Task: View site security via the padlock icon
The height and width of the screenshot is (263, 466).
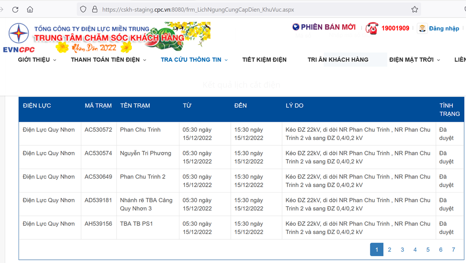Action: 95,10
